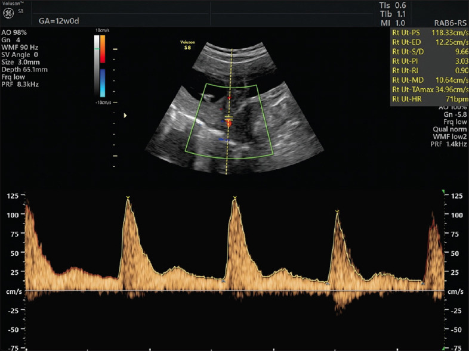
Task: Select the Rt Ut-PS measurement row
Action: [x=429, y=32]
